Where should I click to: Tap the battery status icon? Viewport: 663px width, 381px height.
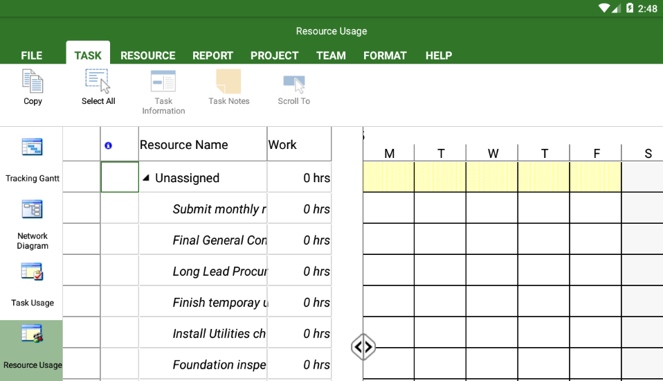[x=630, y=8]
